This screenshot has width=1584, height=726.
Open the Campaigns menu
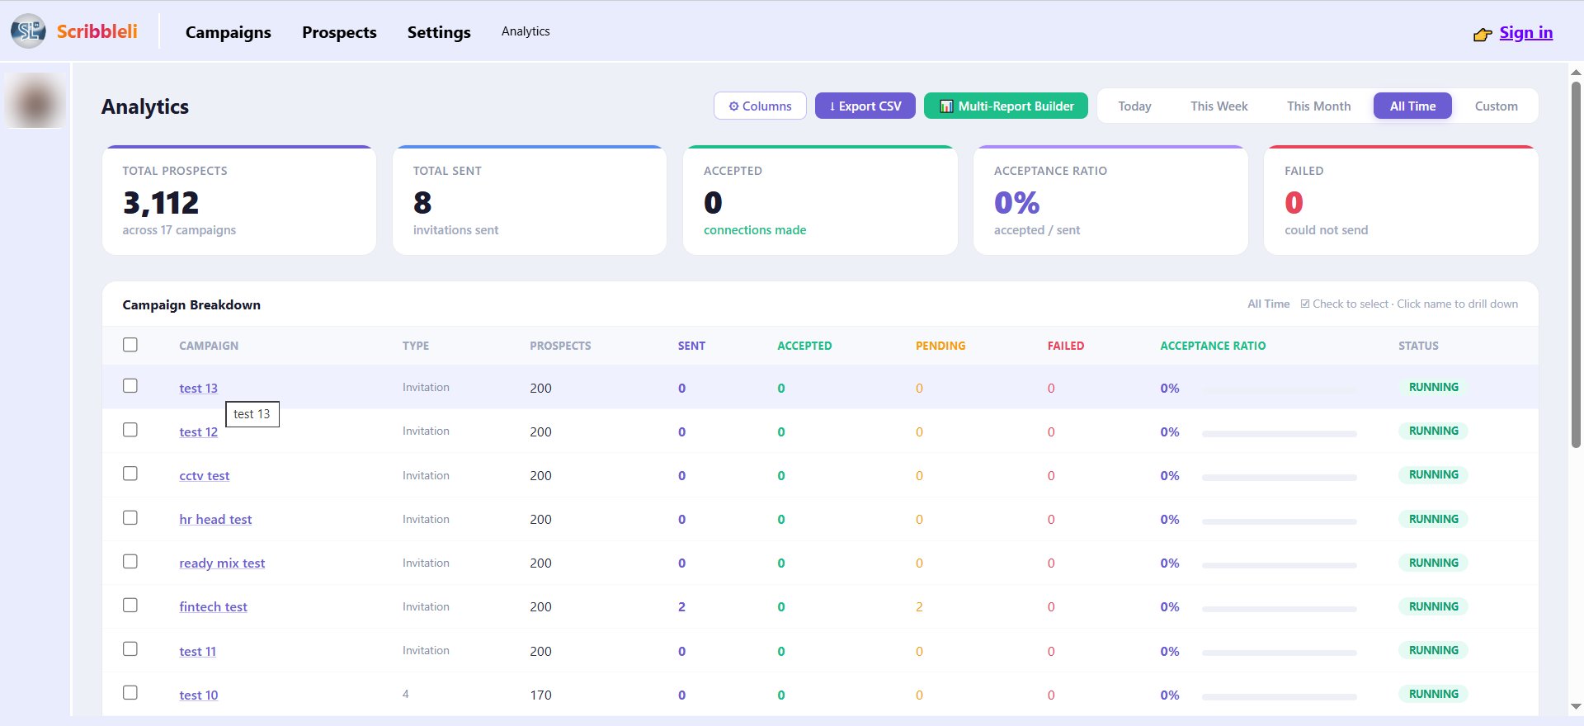tap(229, 32)
